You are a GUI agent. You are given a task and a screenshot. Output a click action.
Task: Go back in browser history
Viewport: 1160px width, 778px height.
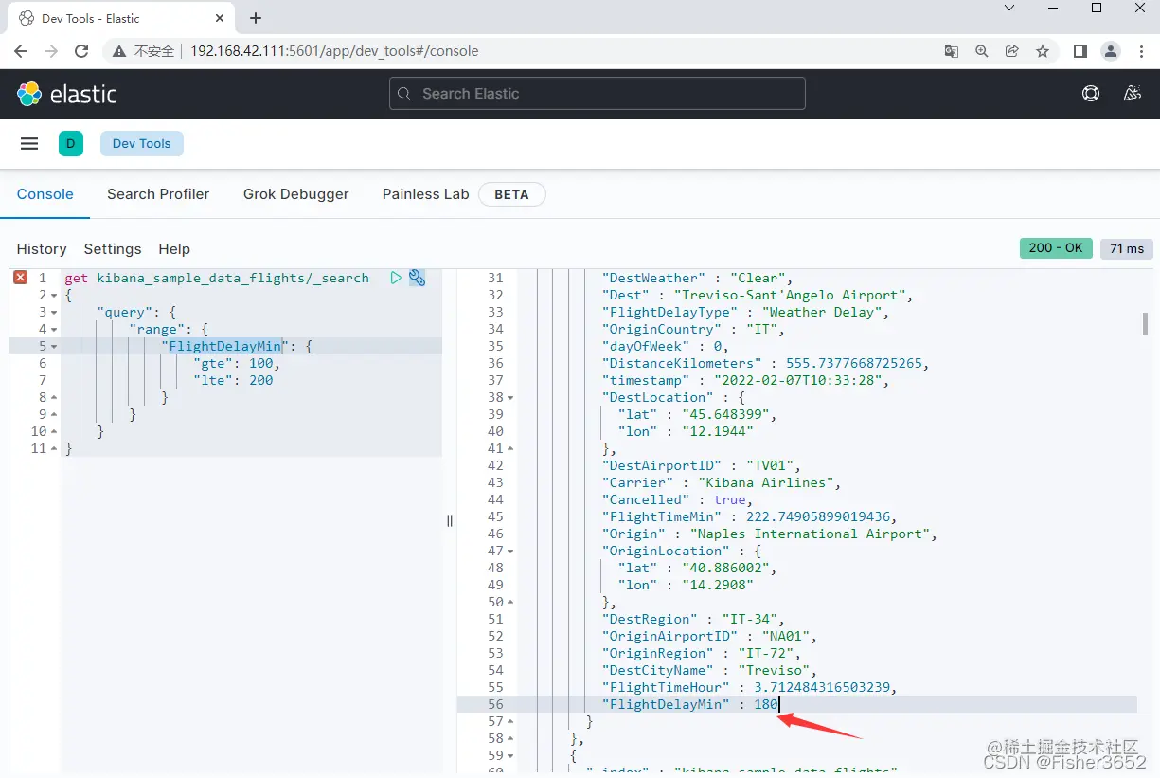pos(23,51)
